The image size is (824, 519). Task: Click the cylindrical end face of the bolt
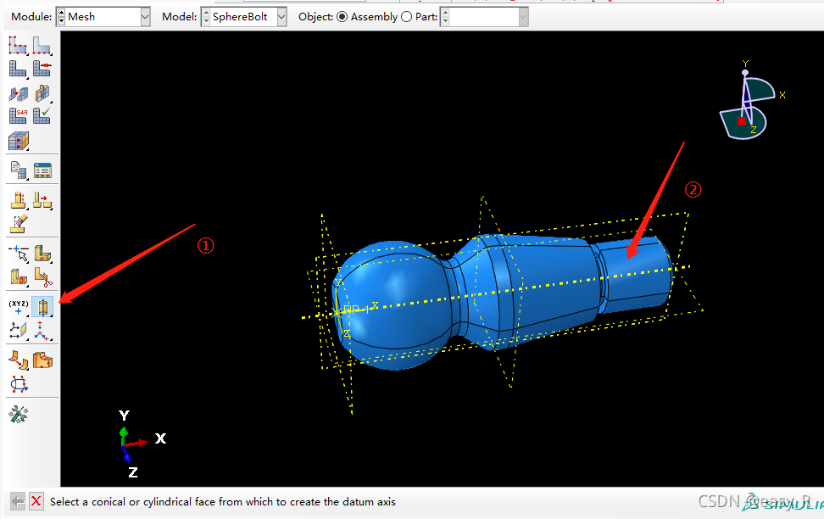click(x=636, y=273)
